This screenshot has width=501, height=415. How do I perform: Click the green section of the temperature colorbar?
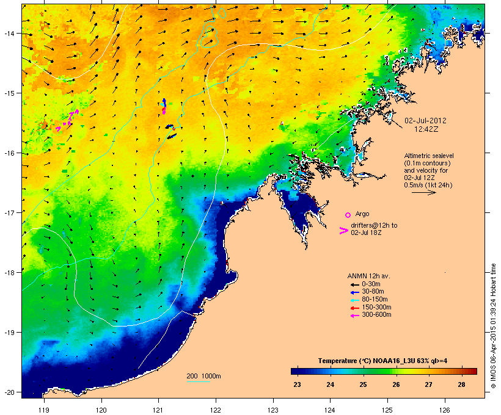380,371
